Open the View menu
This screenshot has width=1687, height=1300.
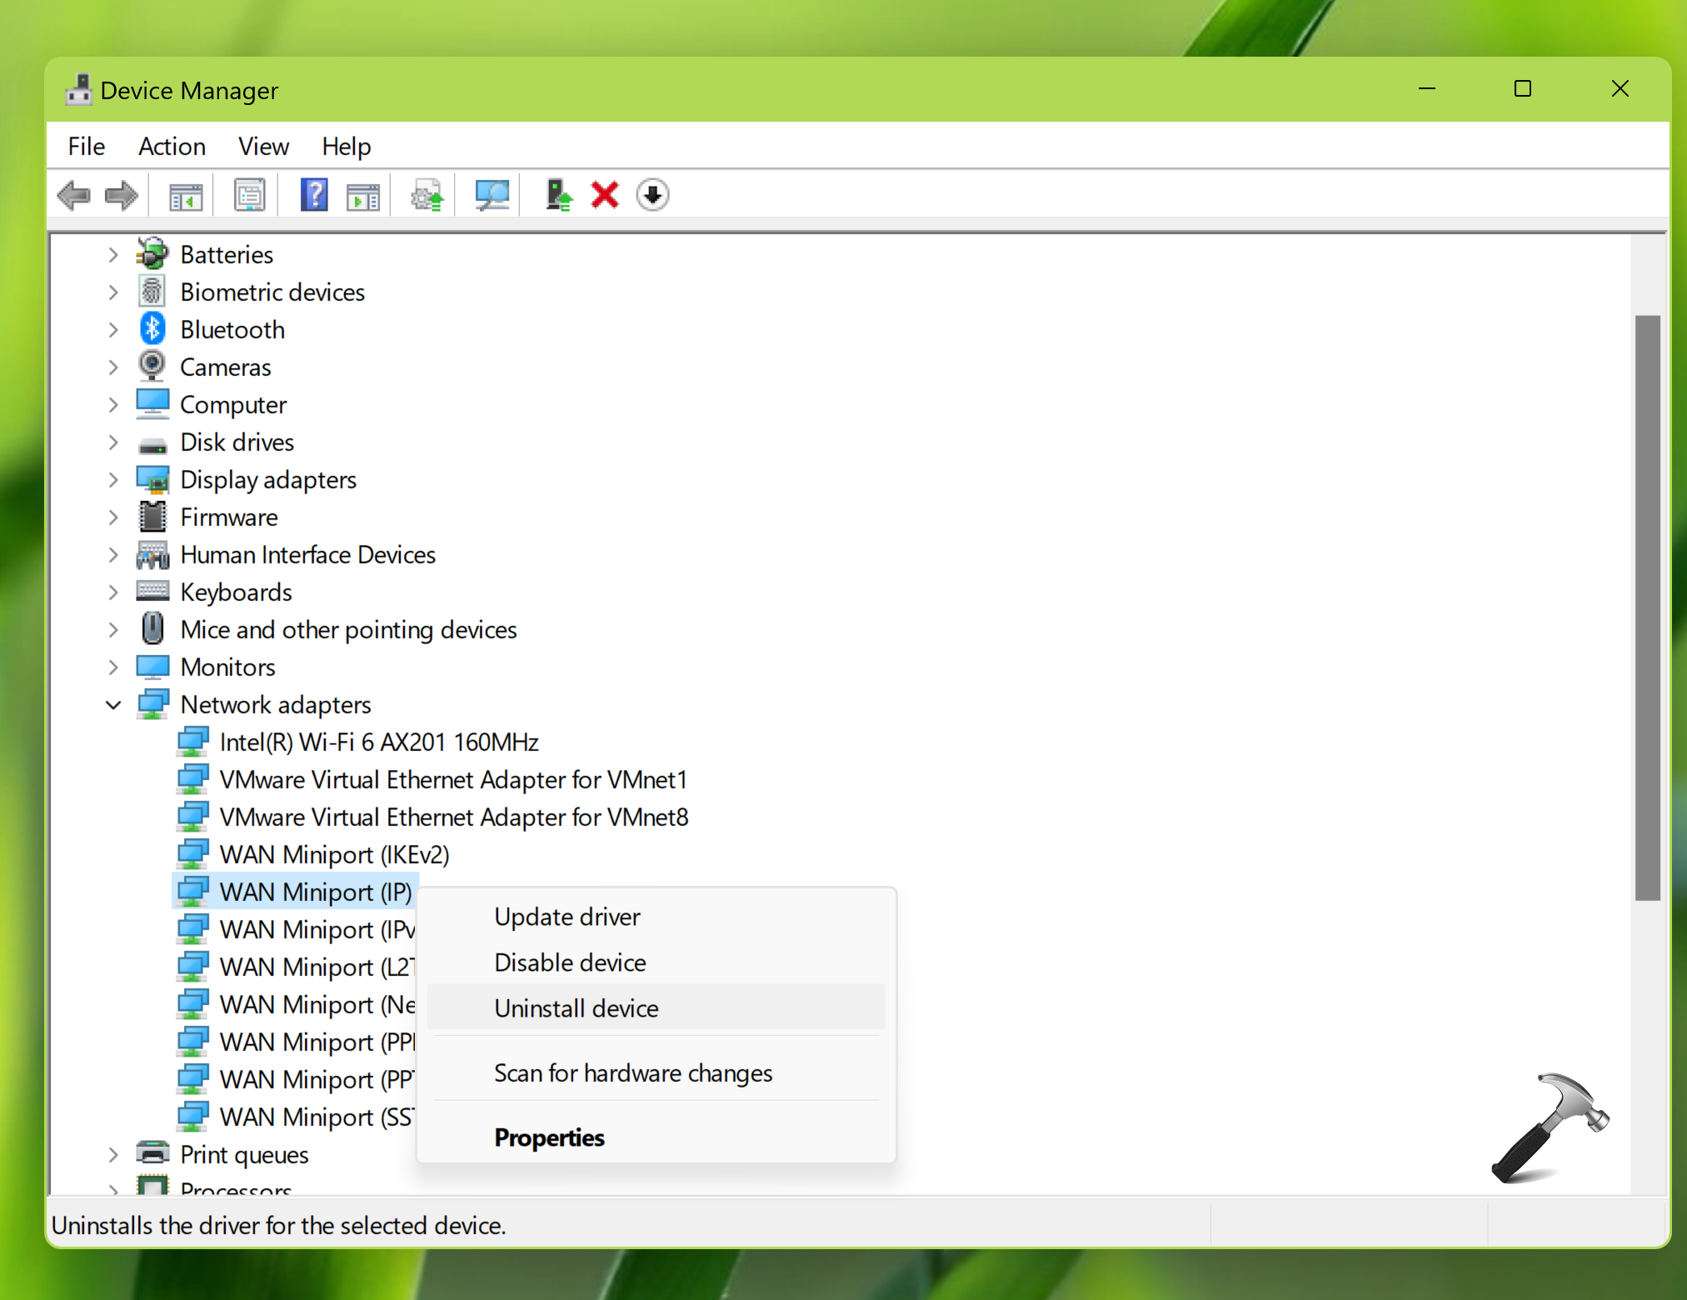point(263,147)
